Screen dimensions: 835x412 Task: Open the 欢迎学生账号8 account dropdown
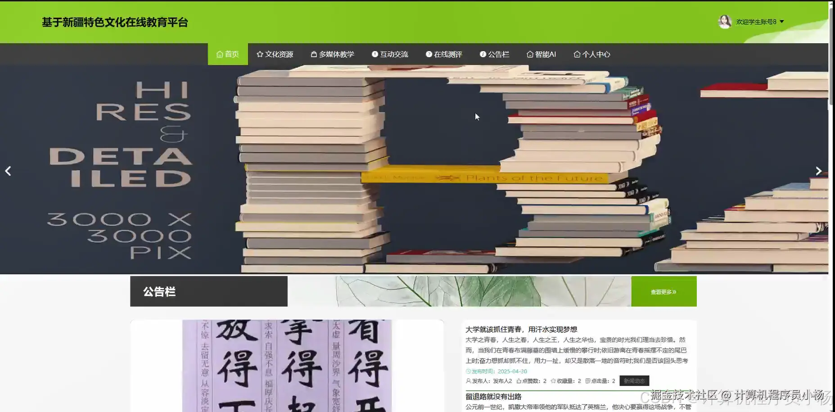click(x=761, y=22)
